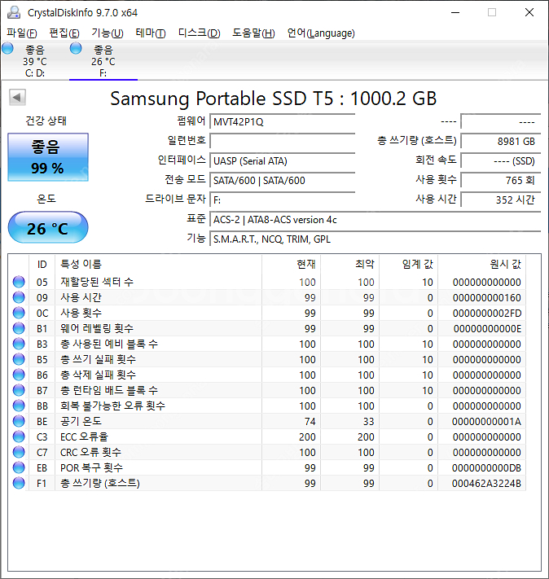Click status orb of attribute 05 row
549x579 pixels.
pos(19,282)
